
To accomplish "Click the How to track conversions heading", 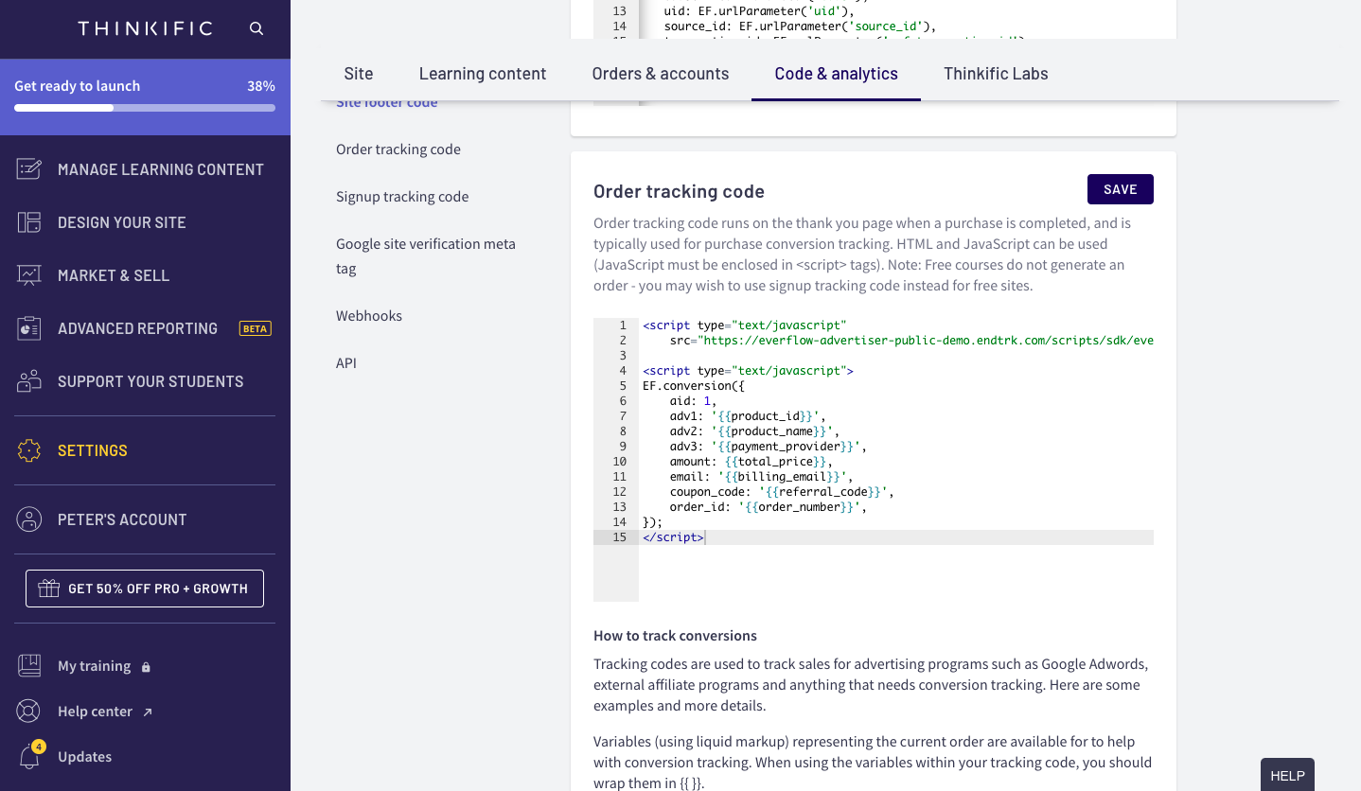I will 675,636.
